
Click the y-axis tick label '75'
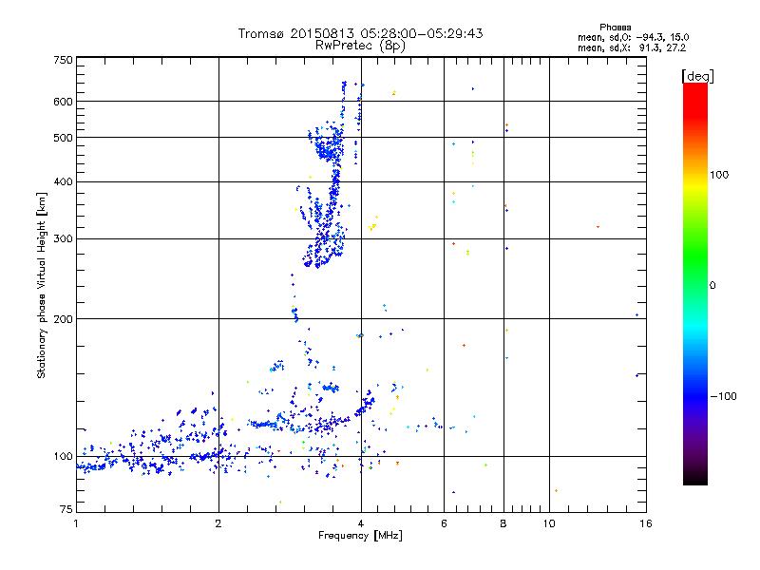66,509
